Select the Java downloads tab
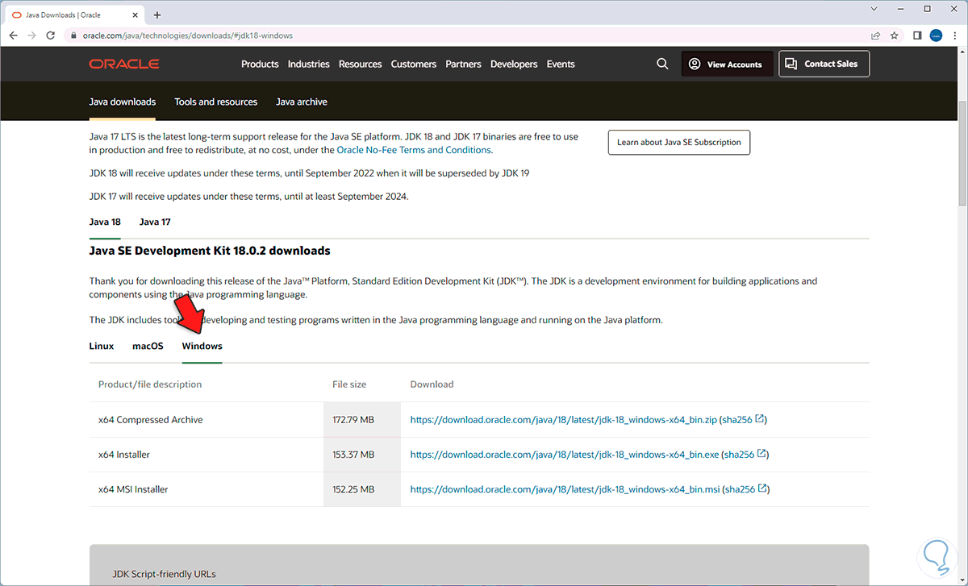Screen dimensions: 968x586 (x=123, y=102)
